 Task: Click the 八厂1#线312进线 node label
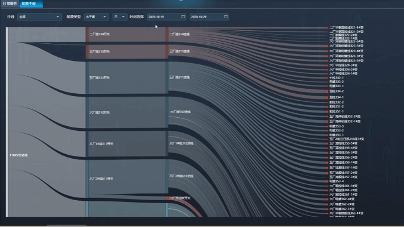[182, 143]
